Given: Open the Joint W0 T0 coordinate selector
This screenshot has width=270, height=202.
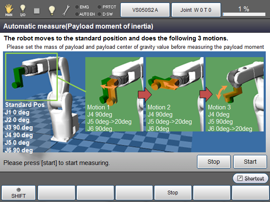Looking at the screenshot, I should click(196, 9).
